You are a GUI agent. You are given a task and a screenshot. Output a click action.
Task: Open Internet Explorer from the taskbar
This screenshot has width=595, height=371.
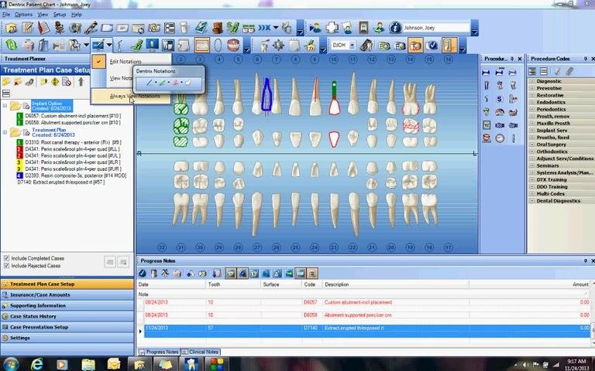pos(37,364)
